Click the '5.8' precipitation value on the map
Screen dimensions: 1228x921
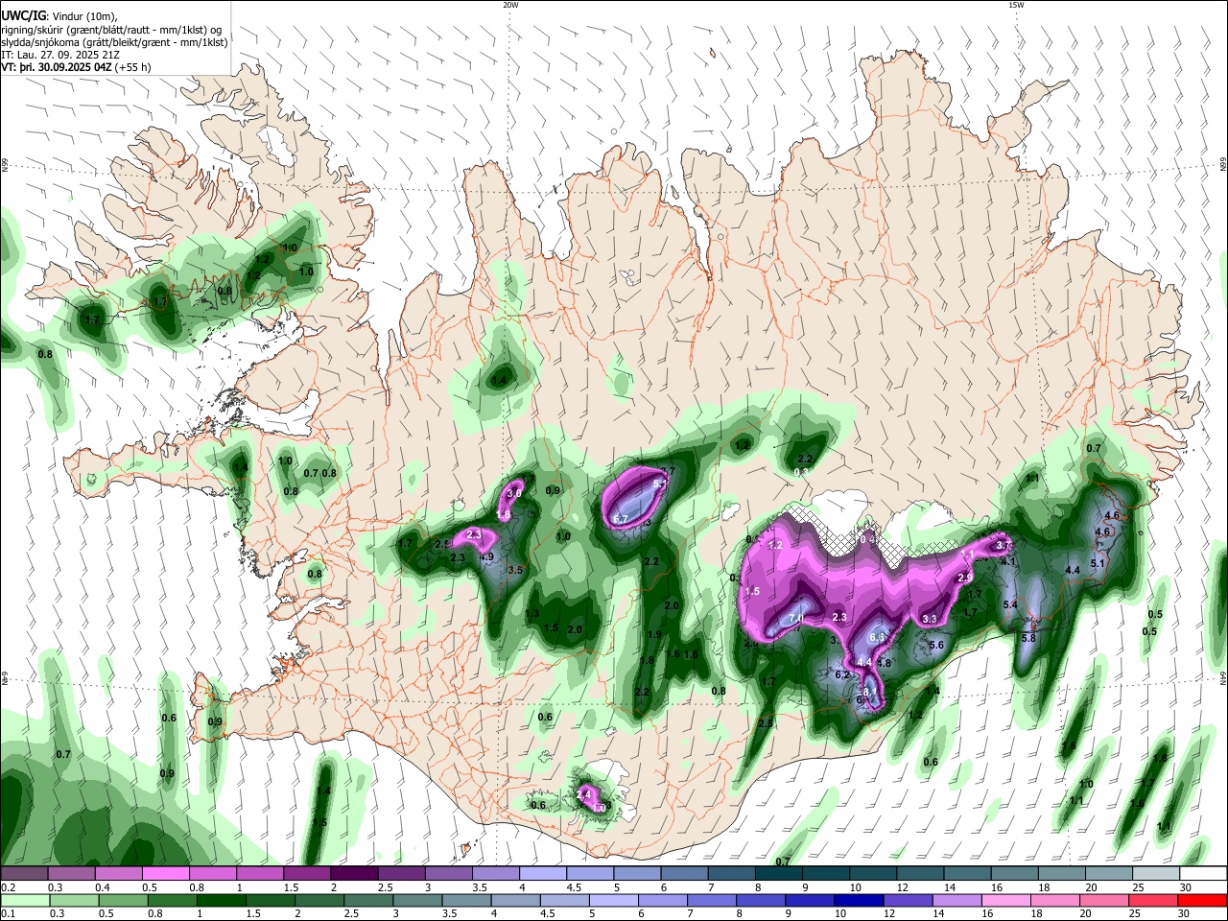point(1028,638)
